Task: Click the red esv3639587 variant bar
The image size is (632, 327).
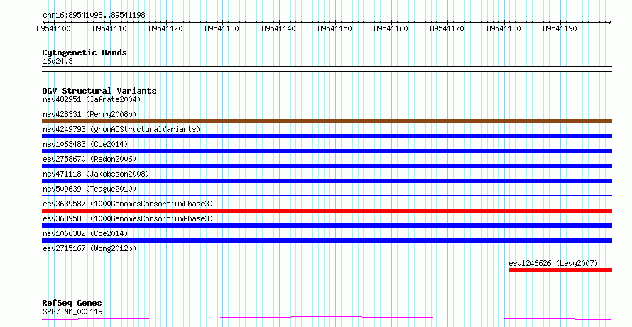Action: pos(327,211)
